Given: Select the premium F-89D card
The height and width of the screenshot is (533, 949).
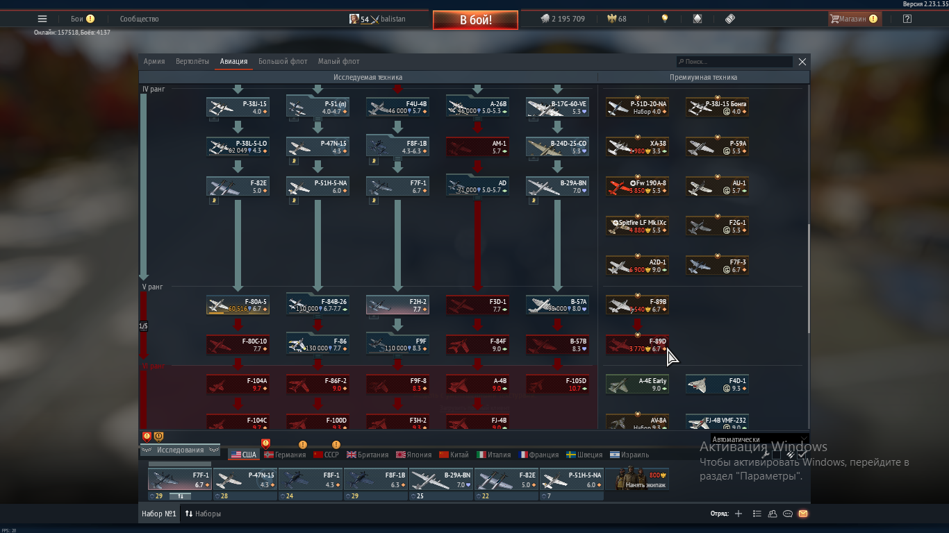Looking at the screenshot, I should point(637,345).
